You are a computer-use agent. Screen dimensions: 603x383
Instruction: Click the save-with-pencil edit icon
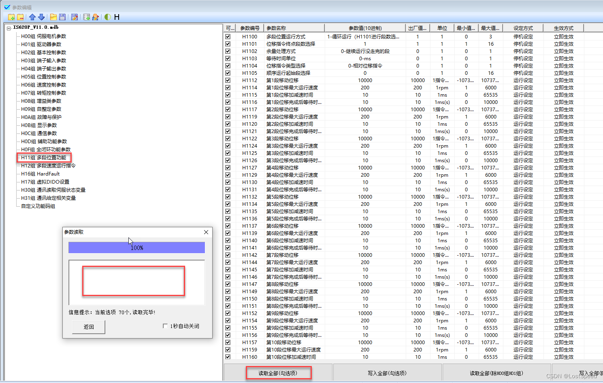click(x=75, y=17)
